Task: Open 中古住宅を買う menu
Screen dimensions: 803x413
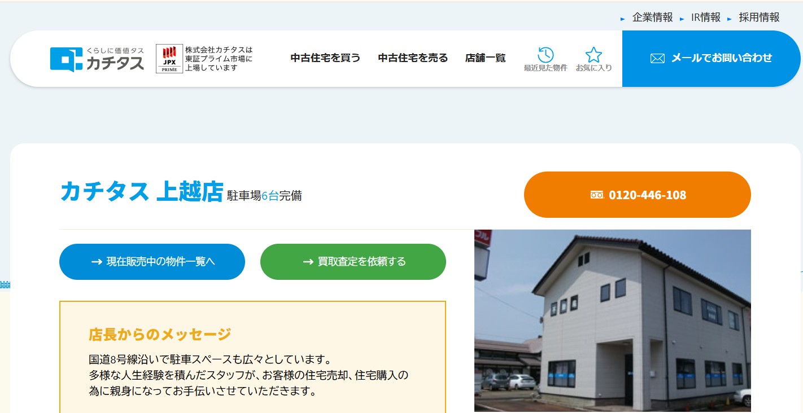Action: [x=325, y=58]
